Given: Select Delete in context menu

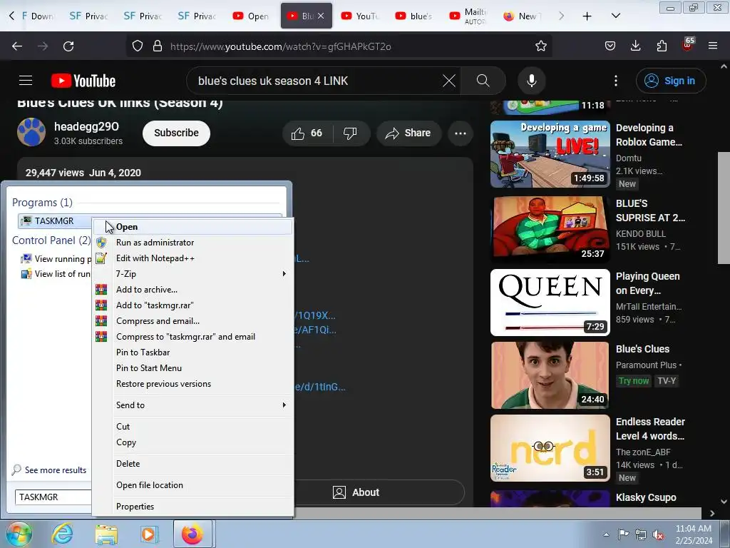Looking at the screenshot, I should (192, 464).
